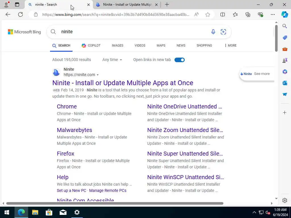The image size is (291, 218).
Task: Open sidebar Tools briefcase icon
Action: tap(285, 49)
